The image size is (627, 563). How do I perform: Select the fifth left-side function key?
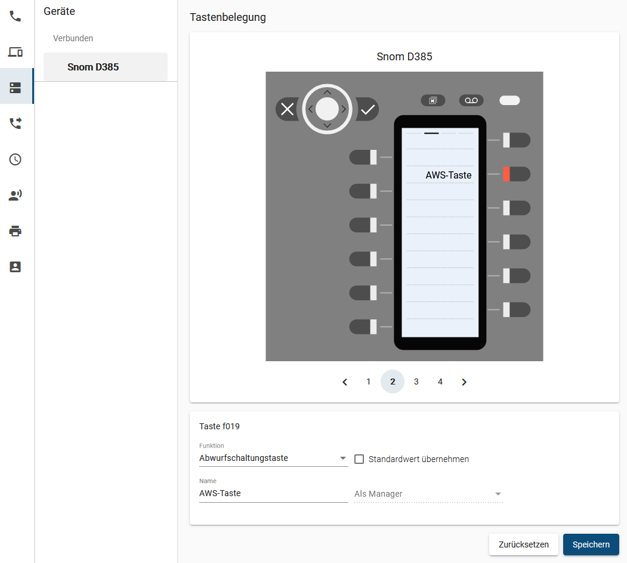point(363,293)
